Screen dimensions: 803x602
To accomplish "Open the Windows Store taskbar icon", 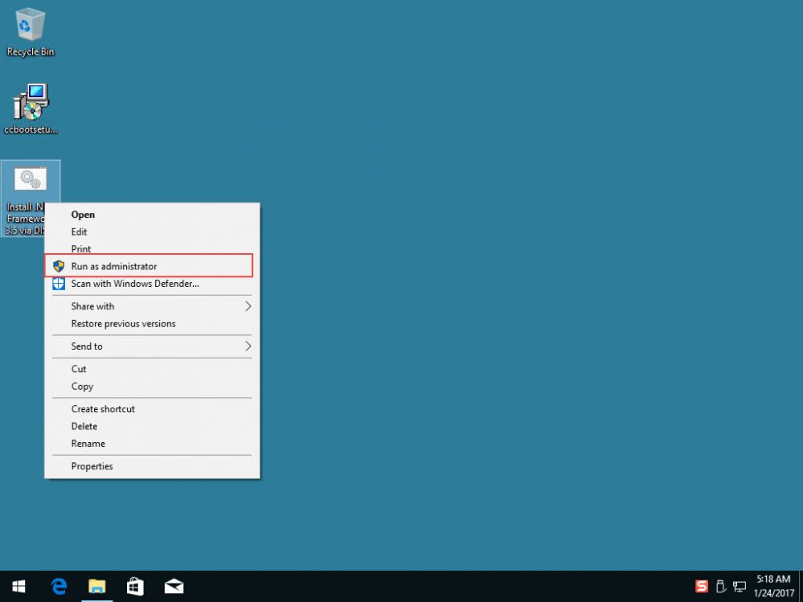I will 135,586.
